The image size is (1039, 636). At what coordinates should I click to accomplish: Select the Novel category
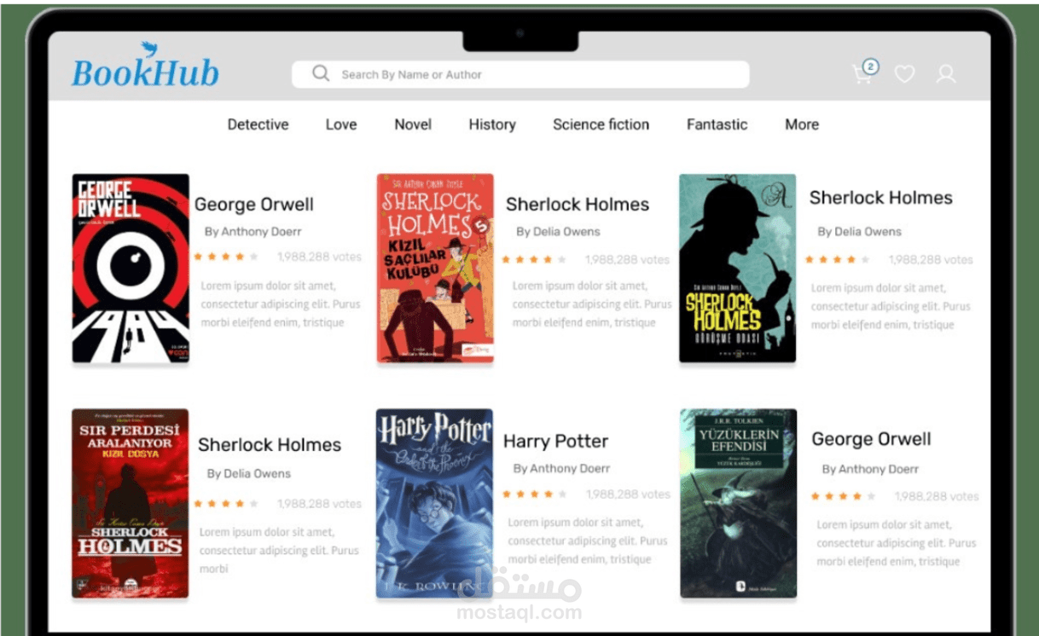click(x=413, y=124)
